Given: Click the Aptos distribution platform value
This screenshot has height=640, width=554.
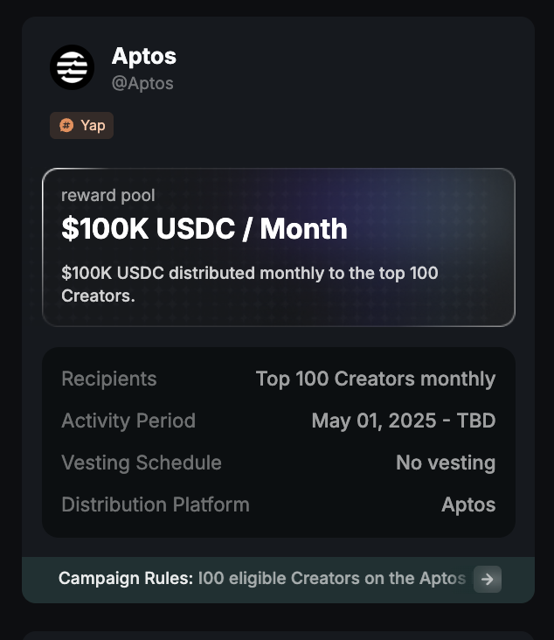Looking at the screenshot, I should pyautogui.click(x=468, y=504).
